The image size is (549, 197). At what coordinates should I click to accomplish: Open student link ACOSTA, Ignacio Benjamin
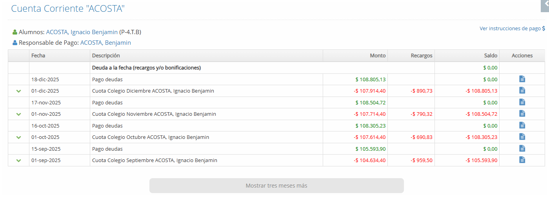(82, 32)
